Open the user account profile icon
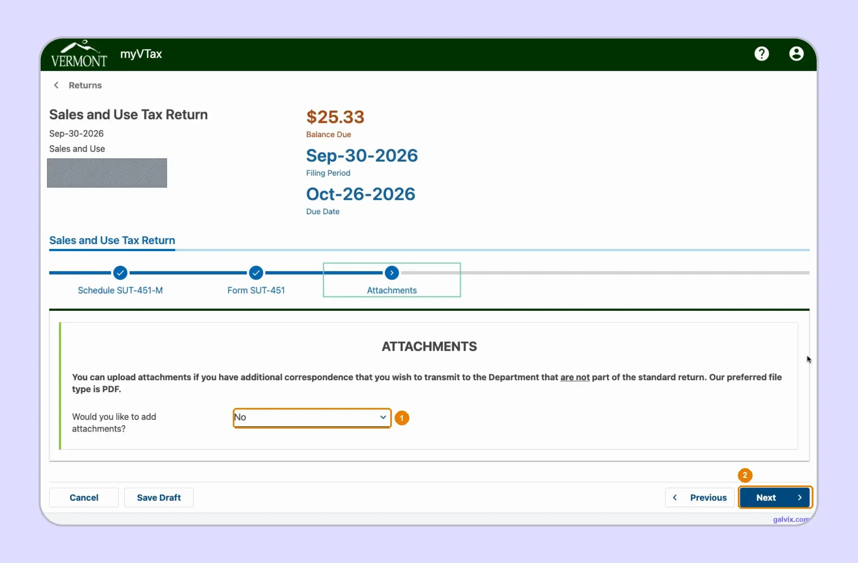858x563 pixels. click(796, 54)
